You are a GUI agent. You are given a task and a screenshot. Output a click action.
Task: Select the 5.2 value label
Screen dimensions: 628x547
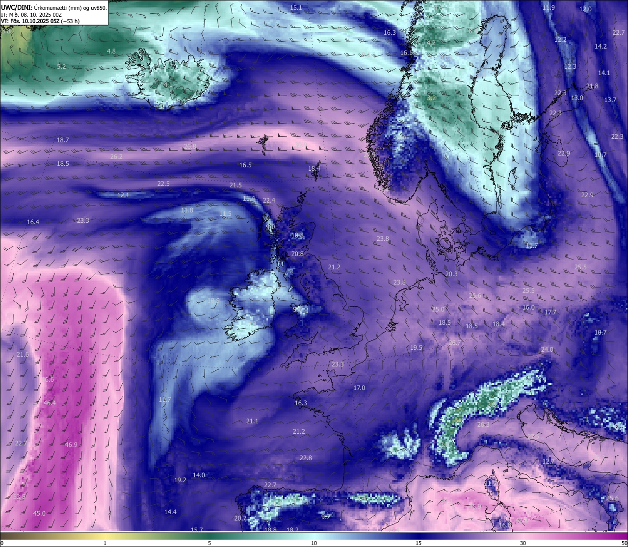(x=61, y=66)
